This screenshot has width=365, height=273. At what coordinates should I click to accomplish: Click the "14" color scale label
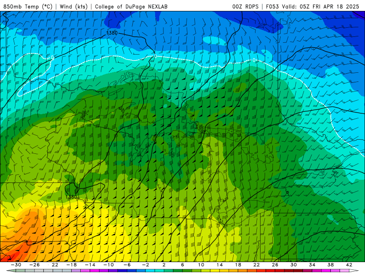(219, 265)
